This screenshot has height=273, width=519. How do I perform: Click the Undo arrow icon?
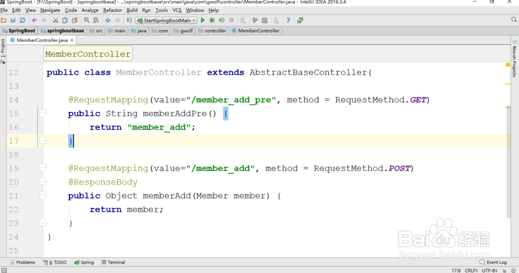click(34, 21)
